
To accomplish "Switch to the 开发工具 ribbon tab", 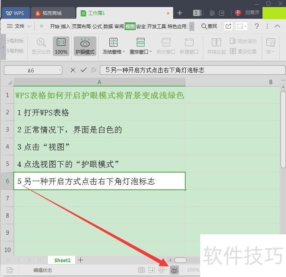I will point(156,26).
